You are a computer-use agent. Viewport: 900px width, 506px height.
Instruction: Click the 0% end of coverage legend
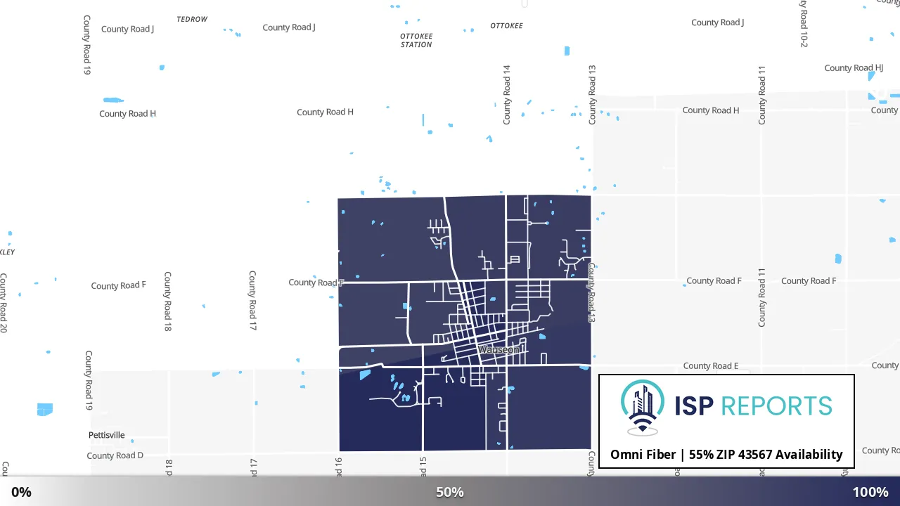pyautogui.click(x=21, y=492)
